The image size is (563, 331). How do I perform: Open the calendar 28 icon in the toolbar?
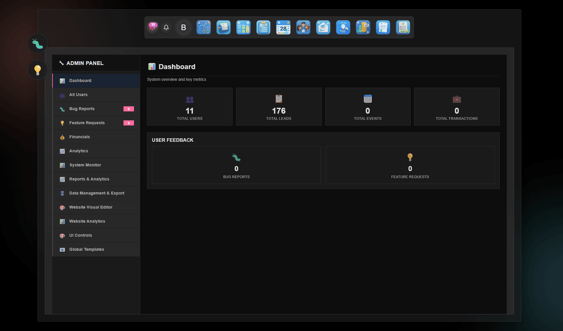coord(283,27)
